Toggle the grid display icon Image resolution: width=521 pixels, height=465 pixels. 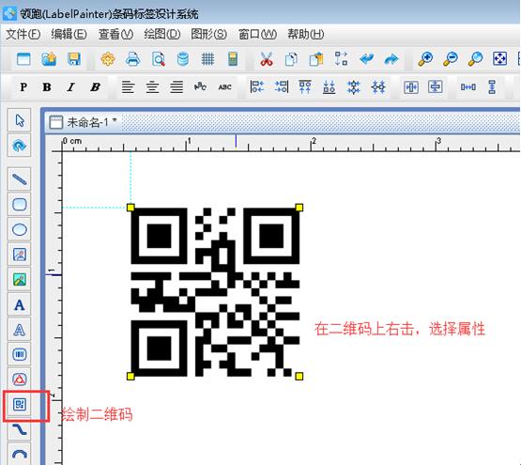point(207,59)
